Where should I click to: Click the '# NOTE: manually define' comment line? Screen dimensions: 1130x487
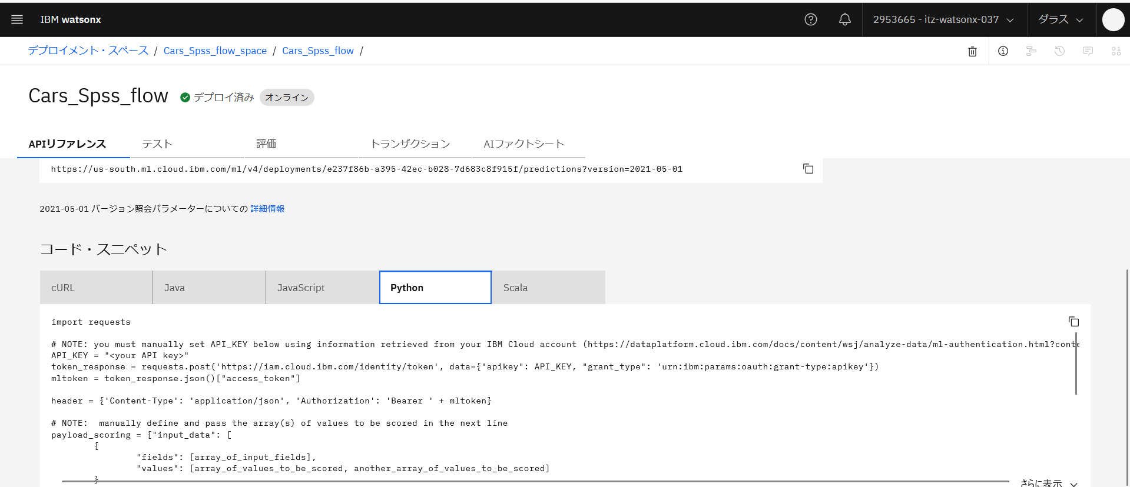(279, 423)
